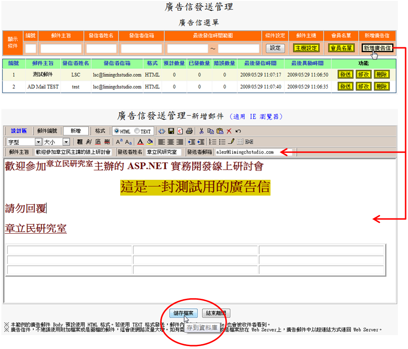This screenshot has height=349, width=408.
Task: Click the AD Mail TEST subject cell
Action: click(x=42, y=87)
